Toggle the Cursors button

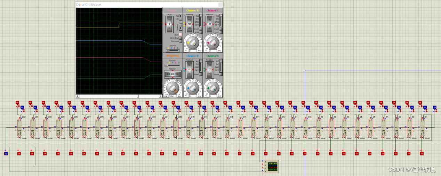click(181, 41)
